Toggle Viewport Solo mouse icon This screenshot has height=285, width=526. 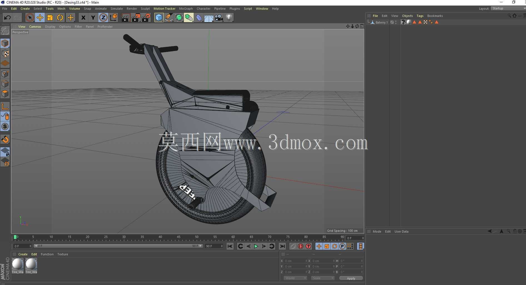click(5, 116)
